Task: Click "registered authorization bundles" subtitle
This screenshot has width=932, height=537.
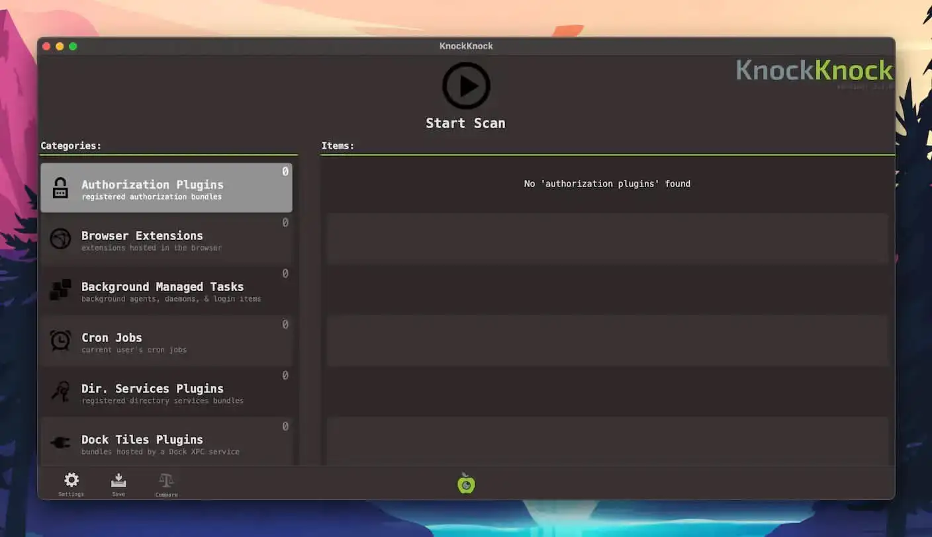Action: pyautogui.click(x=152, y=197)
